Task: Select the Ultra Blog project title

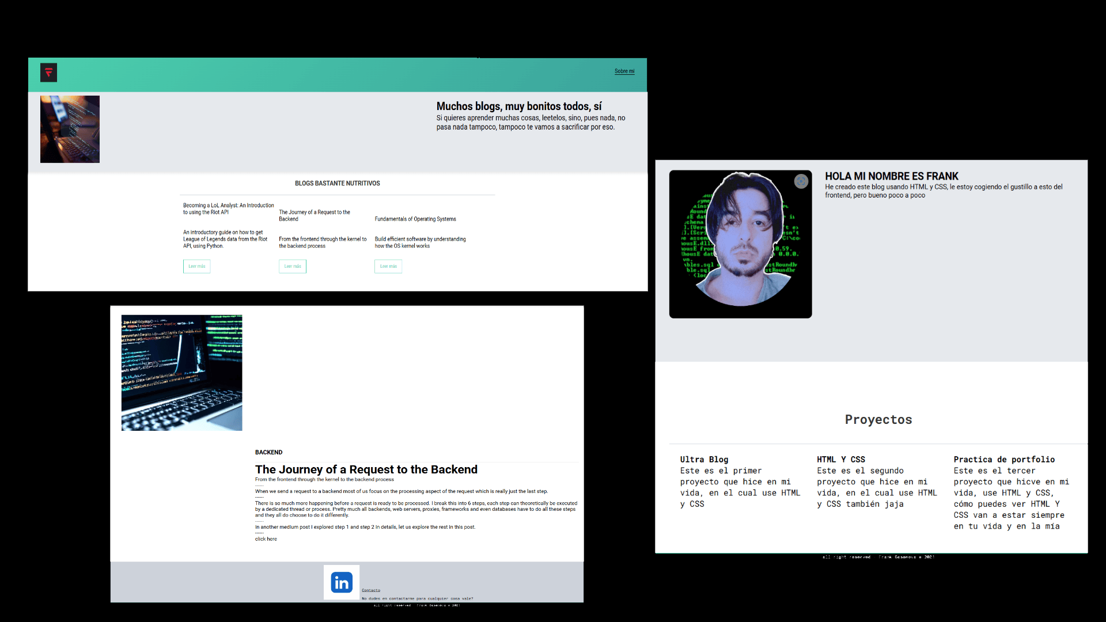Action: 704,460
